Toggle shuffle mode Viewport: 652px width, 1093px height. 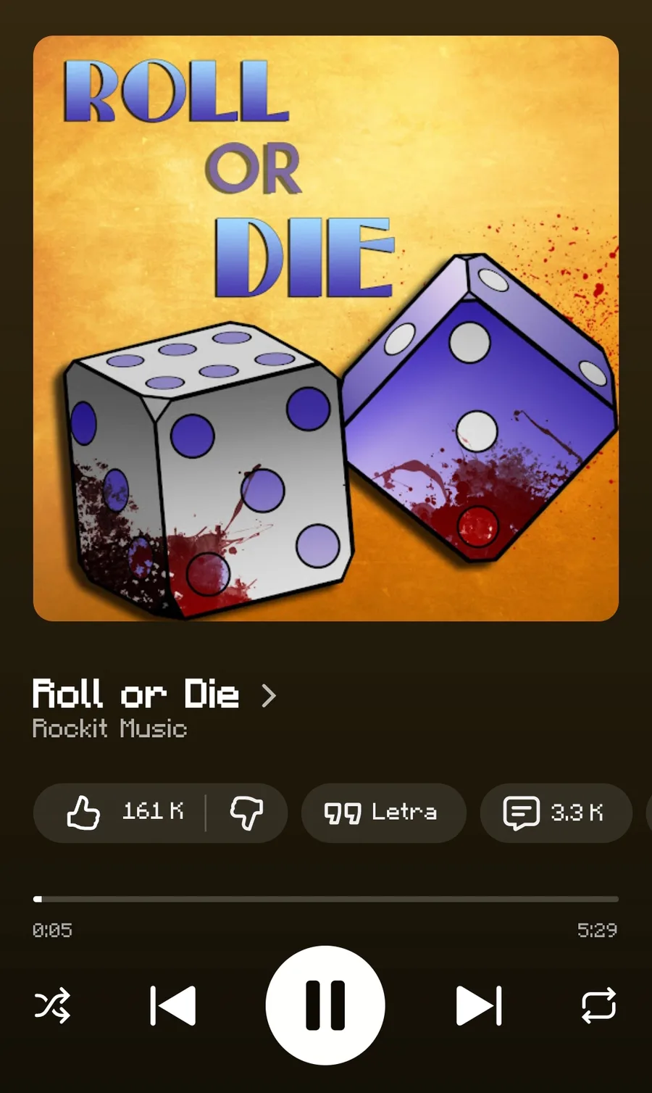[x=53, y=1005]
